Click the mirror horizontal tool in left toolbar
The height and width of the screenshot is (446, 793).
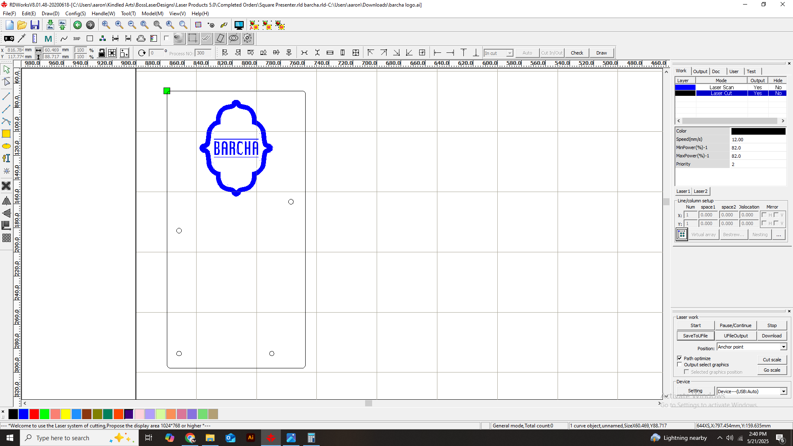pyautogui.click(x=6, y=201)
